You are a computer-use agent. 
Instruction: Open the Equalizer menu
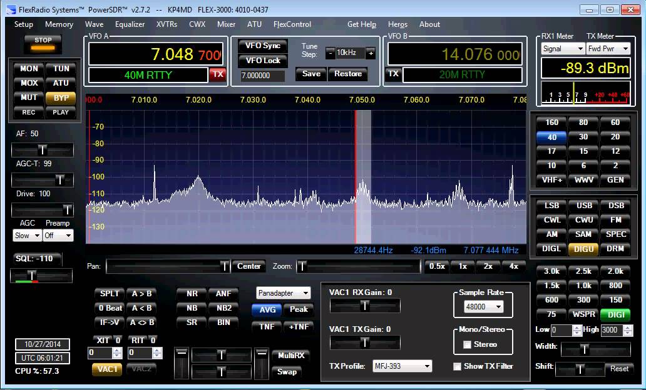point(130,24)
